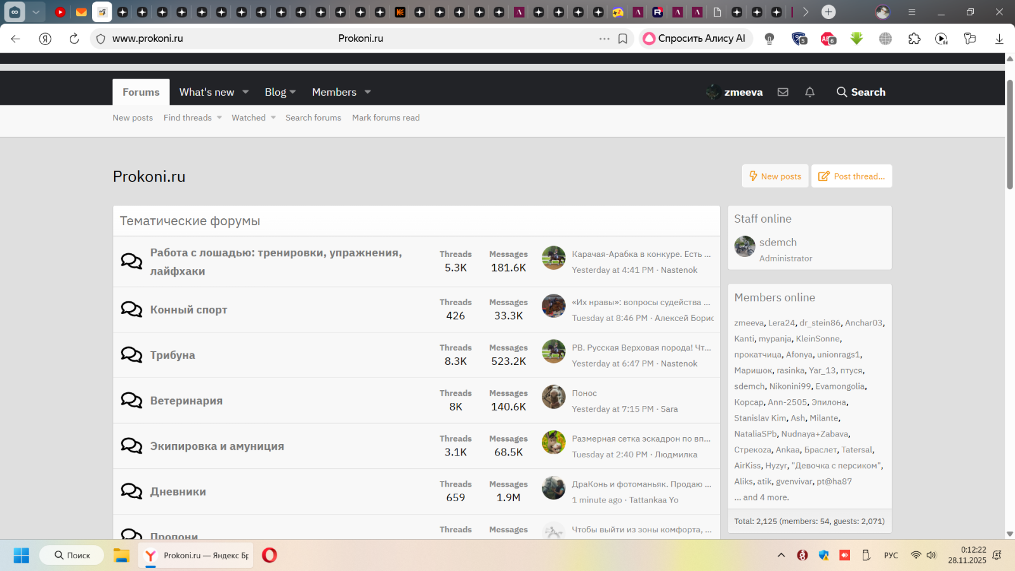The height and width of the screenshot is (571, 1015).
Task: Open browser extensions puzzle icon
Action: click(914, 39)
